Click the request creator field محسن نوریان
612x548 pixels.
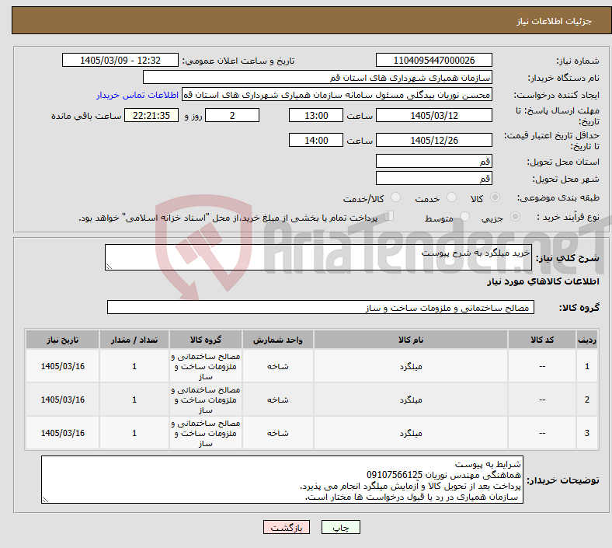(337, 95)
